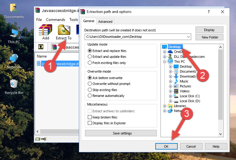
Task: Click the New Folder button
Action: pyautogui.click(x=209, y=37)
